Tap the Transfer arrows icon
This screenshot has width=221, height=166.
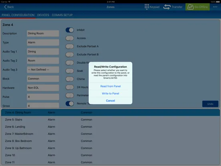[x=167, y=7]
